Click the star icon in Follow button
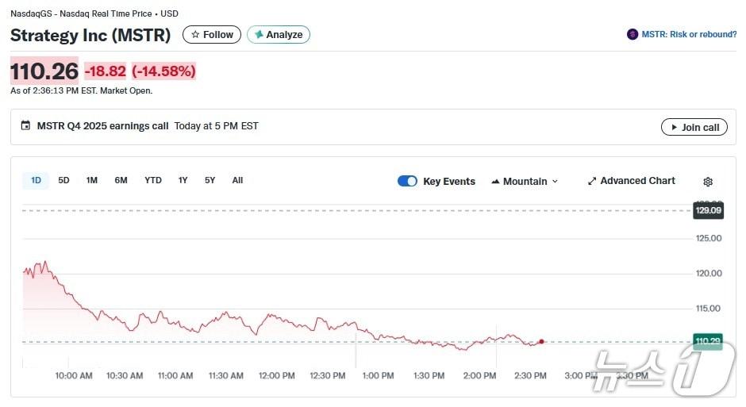The width and height of the screenshot is (746, 407). (195, 35)
